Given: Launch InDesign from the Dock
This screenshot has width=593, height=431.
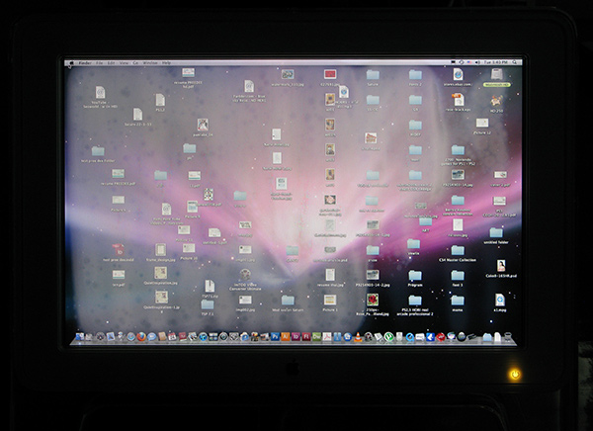Looking at the screenshot, I should [296, 336].
